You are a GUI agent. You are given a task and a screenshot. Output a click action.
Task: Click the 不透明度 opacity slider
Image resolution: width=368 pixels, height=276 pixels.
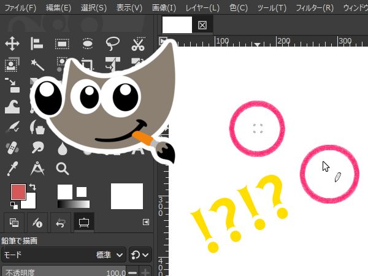[x=64, y=272]
